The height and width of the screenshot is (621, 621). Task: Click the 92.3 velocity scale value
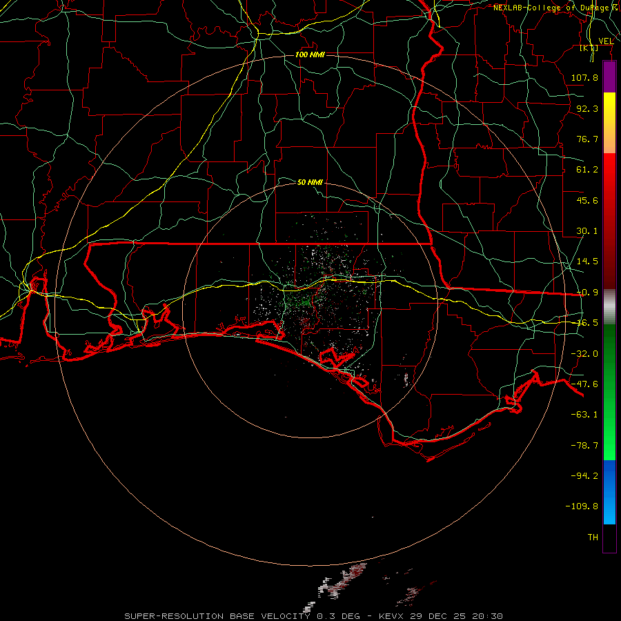tap(587, 108)
